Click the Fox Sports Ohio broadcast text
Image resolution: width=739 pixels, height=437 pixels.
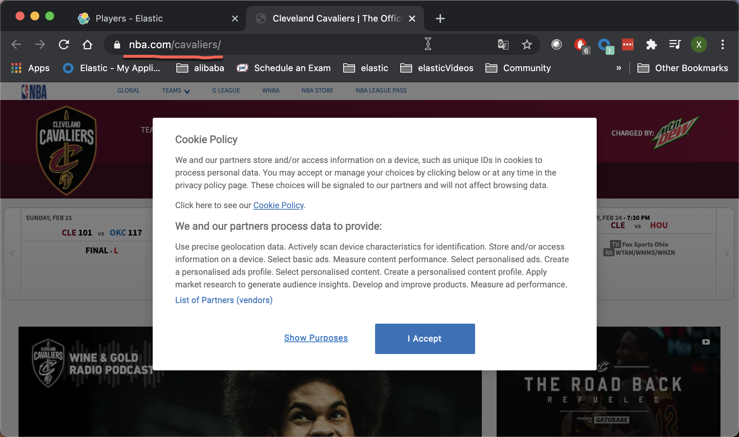(x=645, y=244)
